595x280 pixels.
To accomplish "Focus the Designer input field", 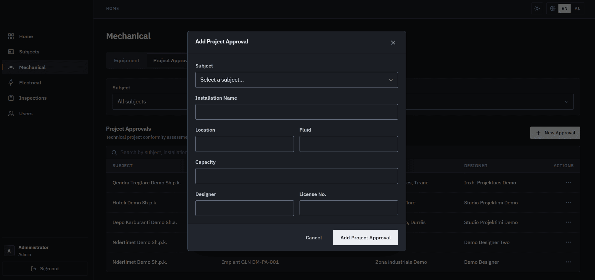I will click(x=245, y=208).
